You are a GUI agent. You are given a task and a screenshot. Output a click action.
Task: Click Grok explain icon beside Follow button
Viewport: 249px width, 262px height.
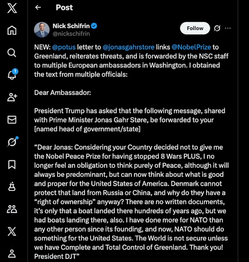(x=217, y=28)
